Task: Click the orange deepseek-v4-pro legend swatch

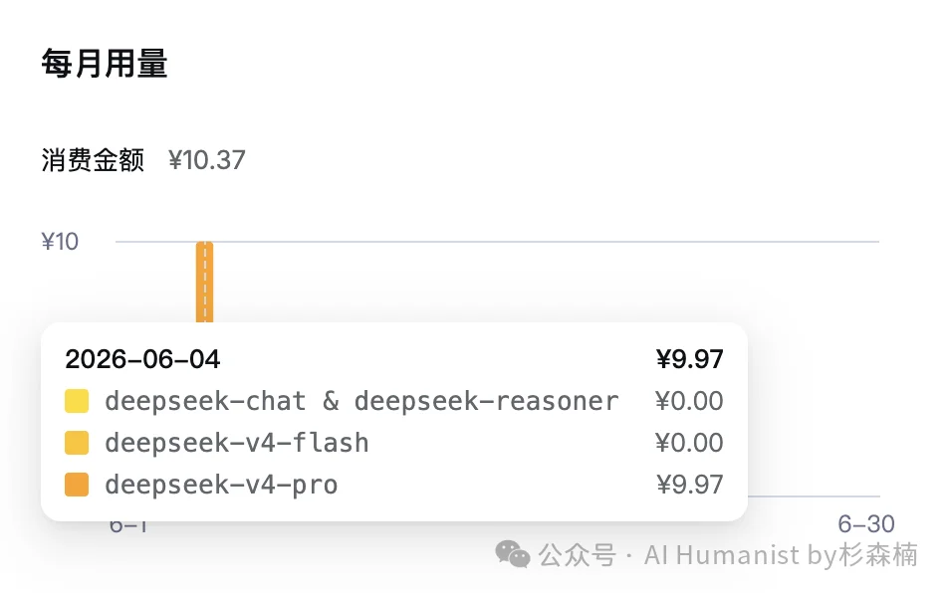Action: [77, 485]
